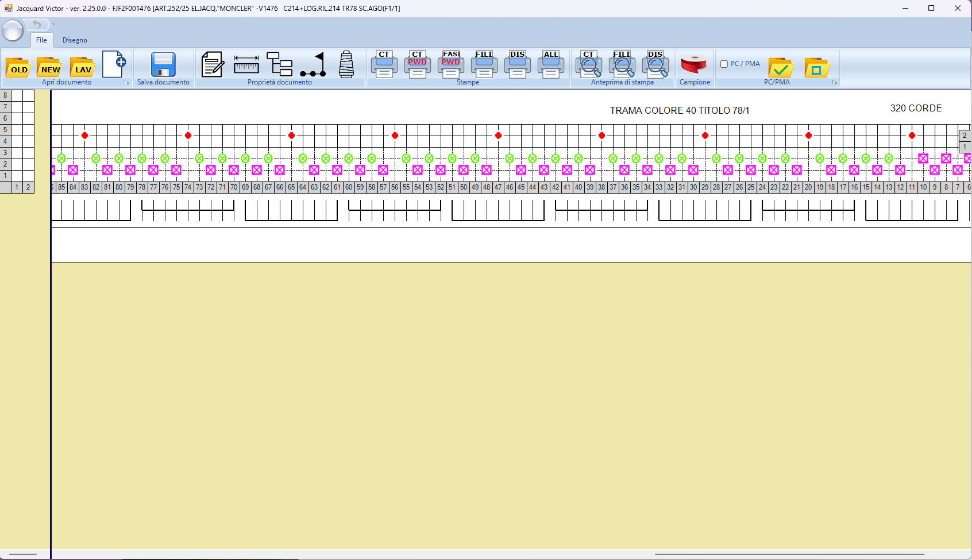972x560 pixels.
Task: Click the 320 CORDE label
Action: [x=916, y=108]
